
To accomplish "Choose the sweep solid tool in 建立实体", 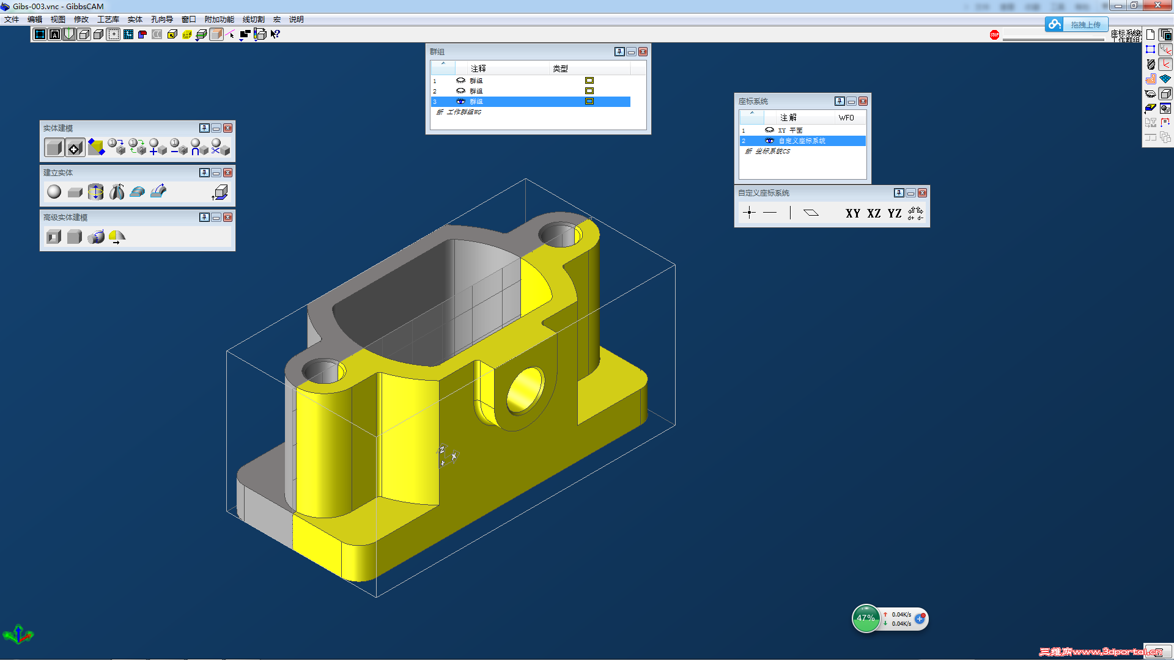I will [x=158, y=191].
